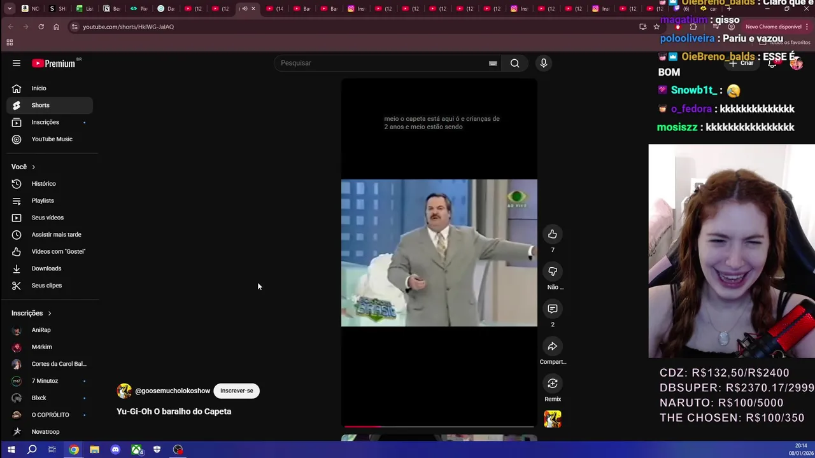Screen dimensions: 815x458
Task: Dislike the short with thumbs down
Action: (x=553, y=272)
